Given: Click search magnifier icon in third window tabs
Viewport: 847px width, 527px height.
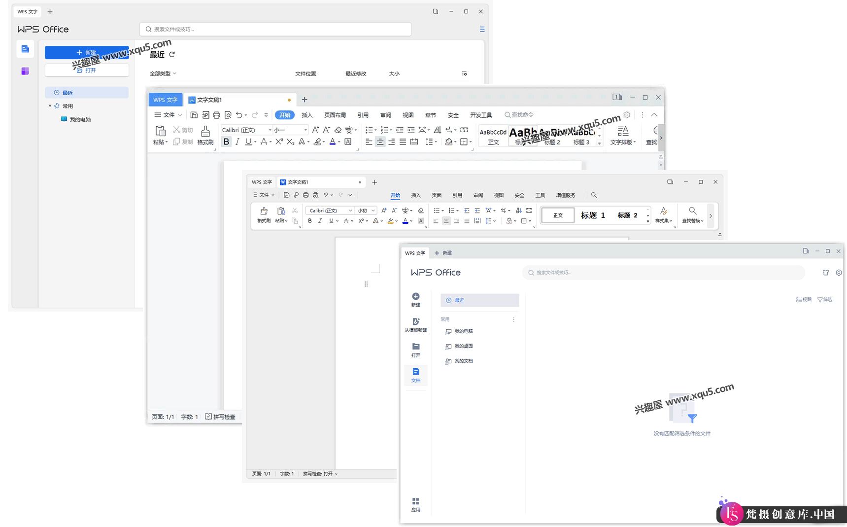Looking at the screenshot, I should pos(594,195).
